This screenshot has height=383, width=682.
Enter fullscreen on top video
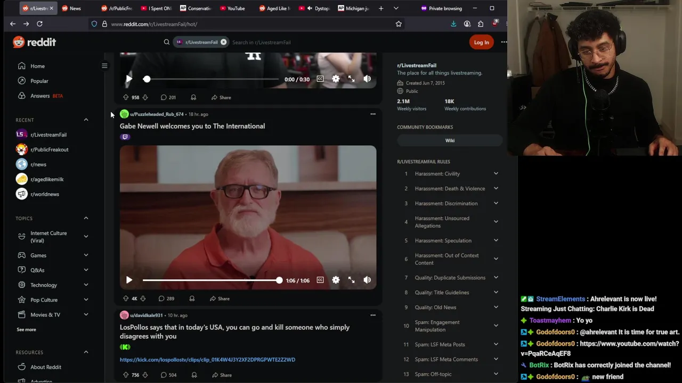coord(351,79)
